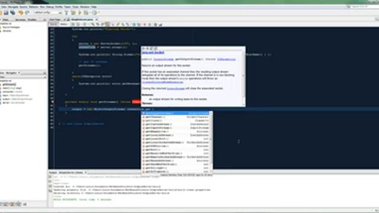
Task: Click Javadoc popup forward arrow icon
Action: (147, 49)
